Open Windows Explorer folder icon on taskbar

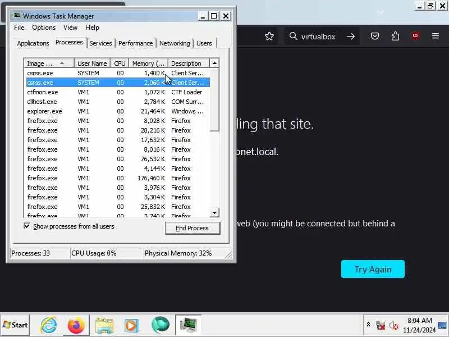click(104, 325)
